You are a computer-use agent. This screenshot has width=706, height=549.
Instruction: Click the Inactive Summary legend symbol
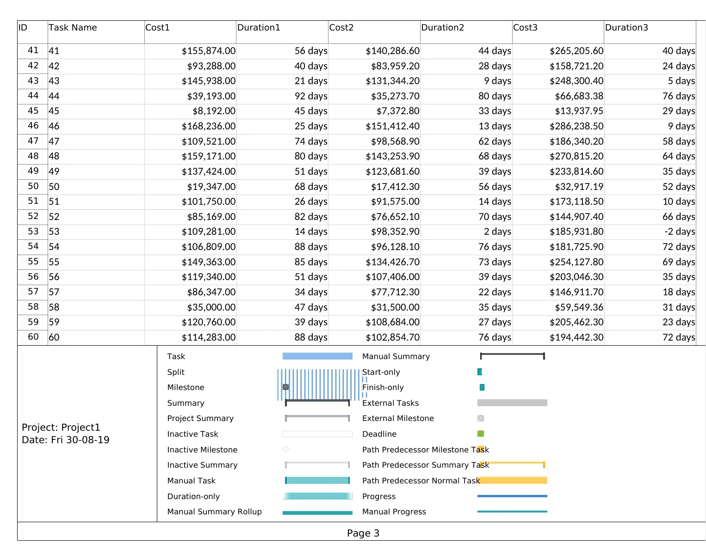click(x=317, y=465)
